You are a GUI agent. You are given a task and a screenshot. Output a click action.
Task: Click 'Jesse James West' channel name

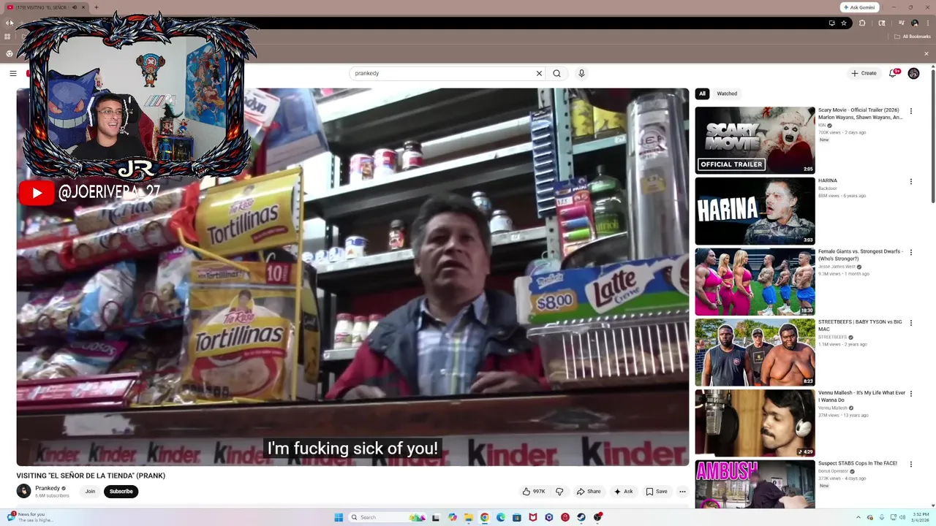point(837,267)
